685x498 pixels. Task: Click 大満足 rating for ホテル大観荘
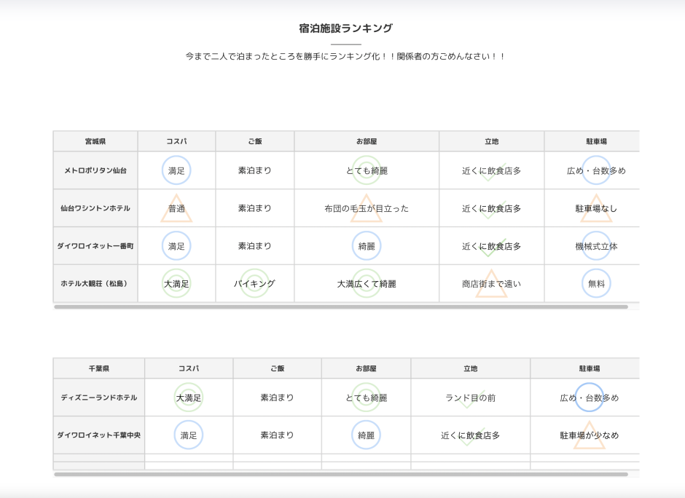click(x=176, y=284)
